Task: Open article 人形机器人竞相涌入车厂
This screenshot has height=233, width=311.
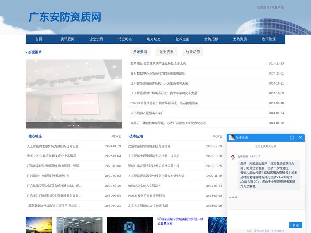Action: coord(147,113)
